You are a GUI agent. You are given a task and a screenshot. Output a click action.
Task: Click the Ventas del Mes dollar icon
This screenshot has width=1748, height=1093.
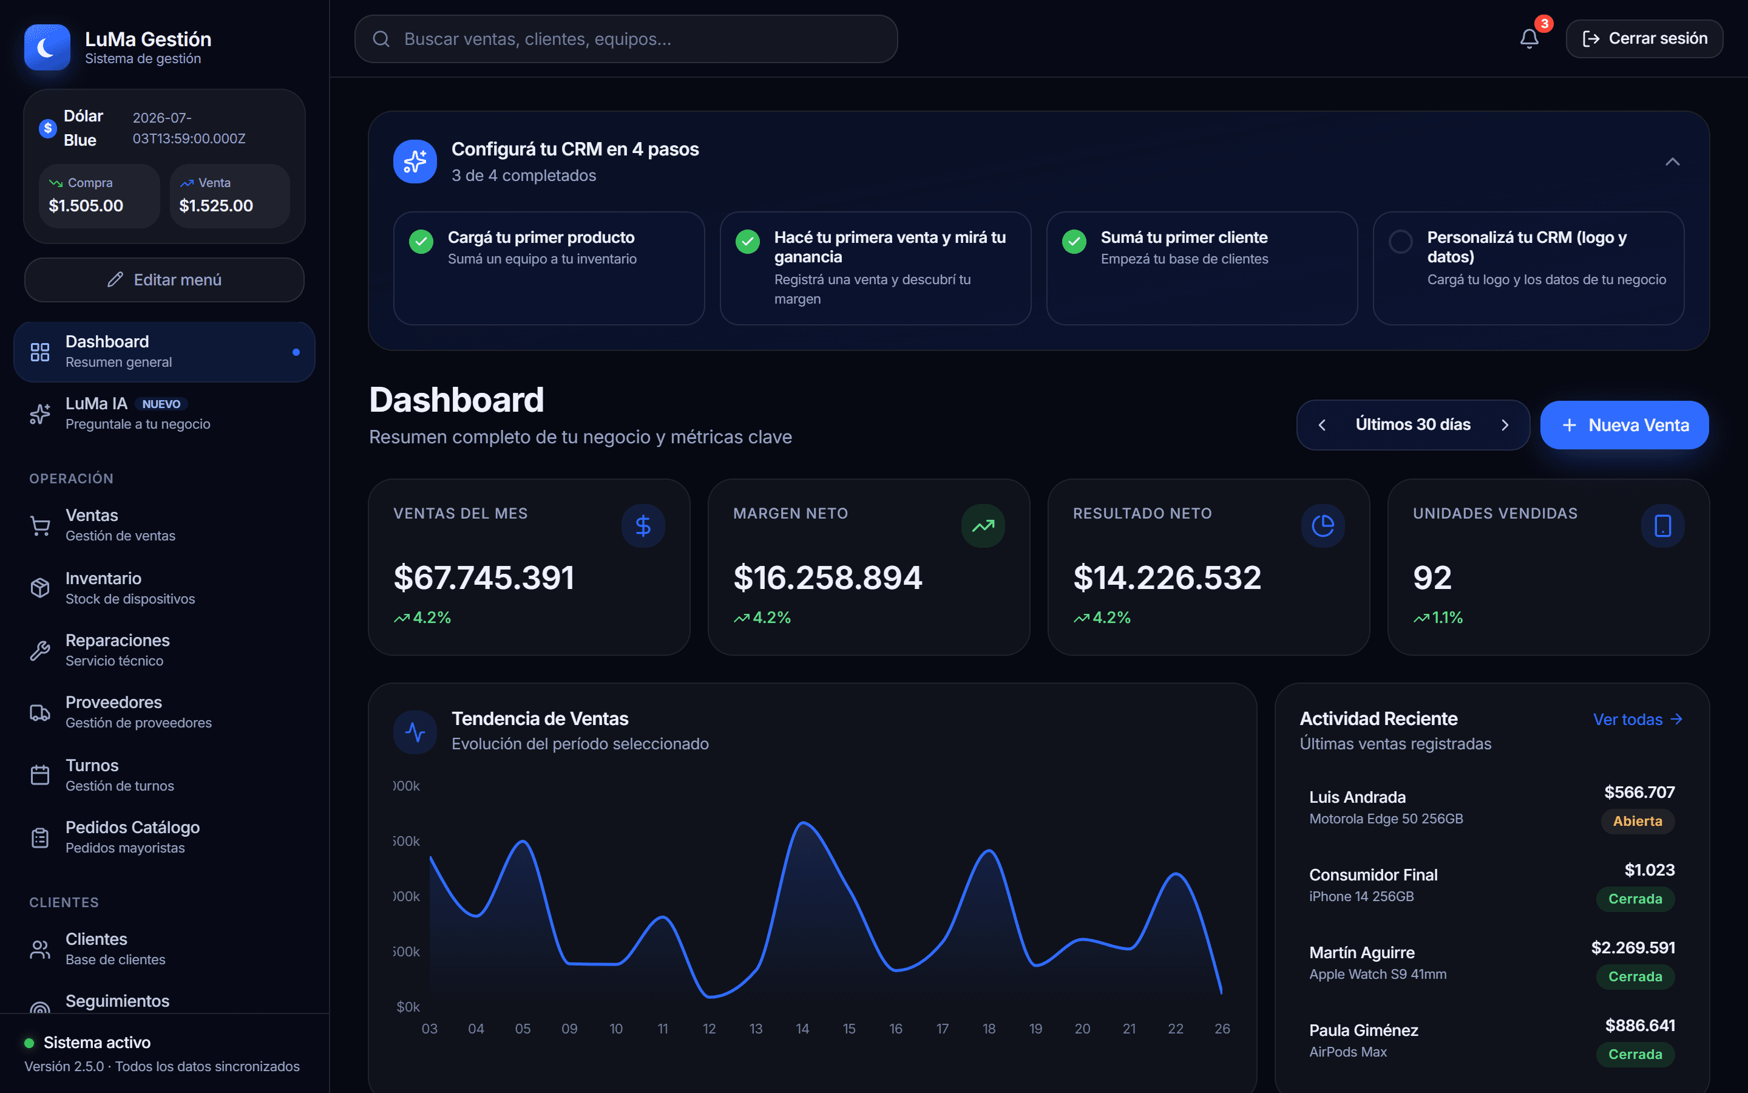[643, 525]
